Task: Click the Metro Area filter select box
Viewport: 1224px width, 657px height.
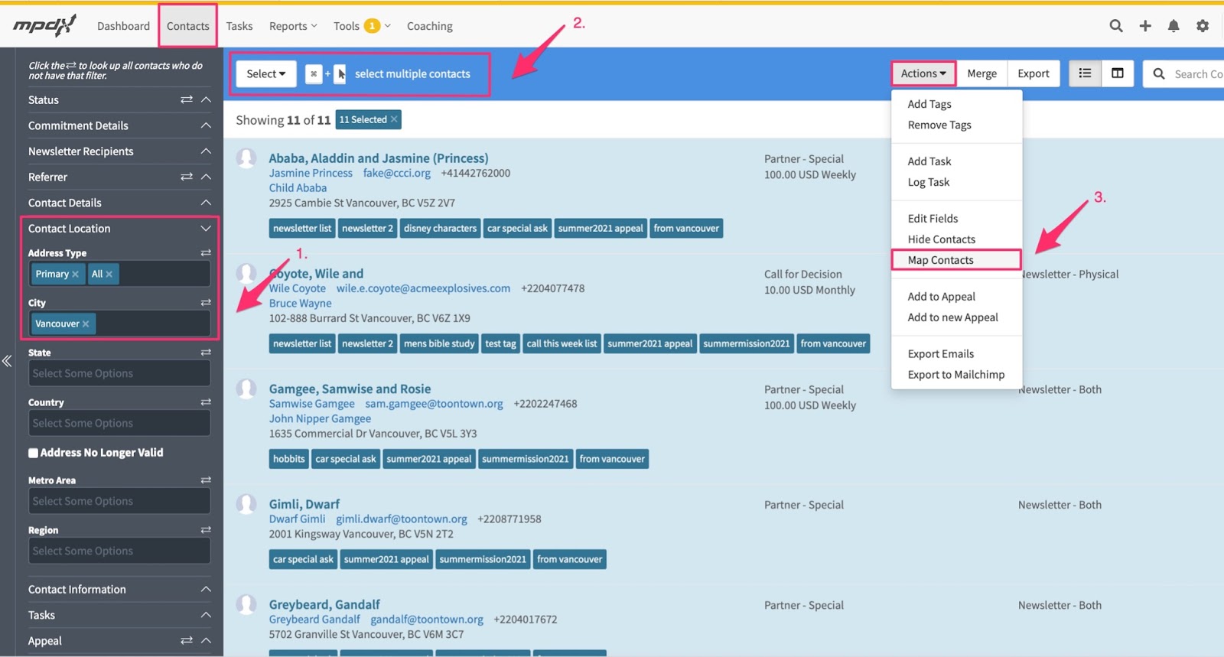Action: coord(119,501)
